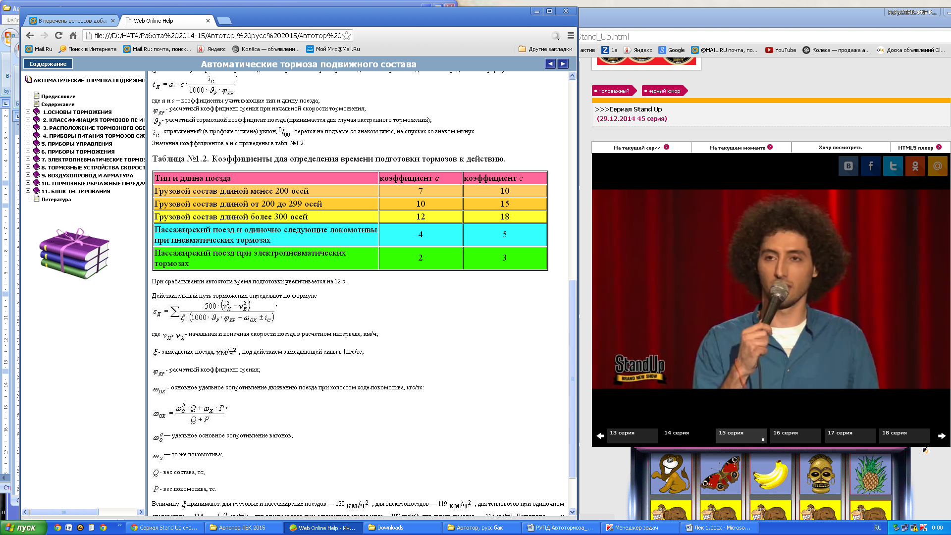Click the browser reload page icon
Viewport: 951px width, 535px height.
click(x=58, y=36)
